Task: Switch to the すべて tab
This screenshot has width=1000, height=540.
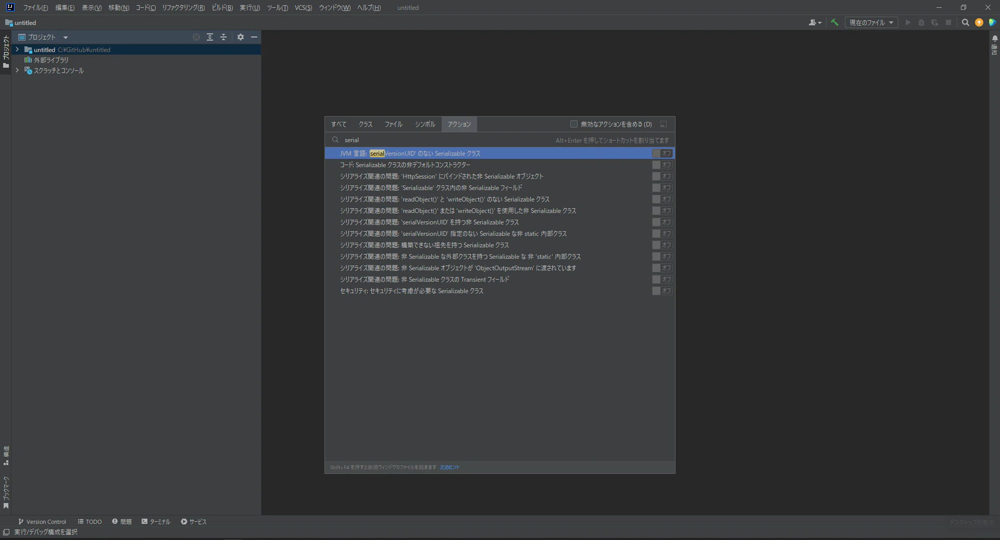Action: point(339,124)
